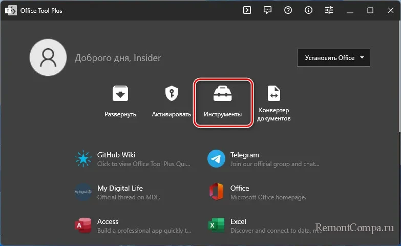Maximize the Office Tool Plus window
This screenshot has height=246, width=401.
pyautogui.click(x=370, y=10)
